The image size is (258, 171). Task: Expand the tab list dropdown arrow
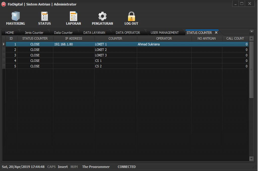[251, 32]
